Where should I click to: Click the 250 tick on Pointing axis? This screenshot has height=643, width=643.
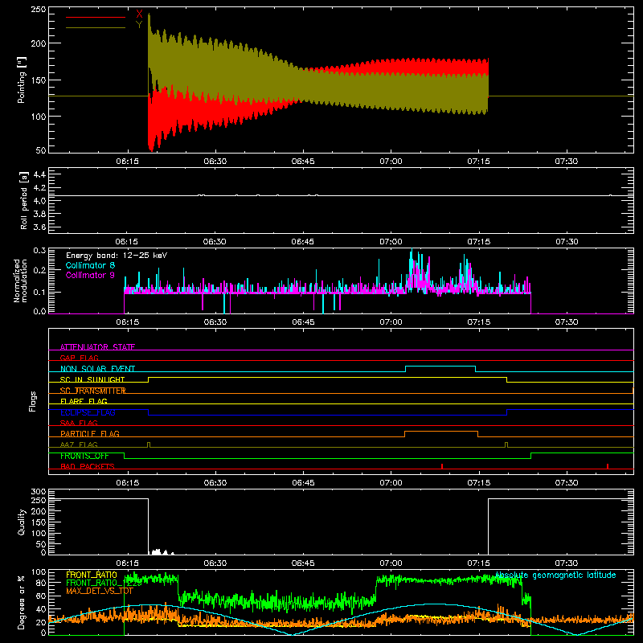[x=39, y=10]
